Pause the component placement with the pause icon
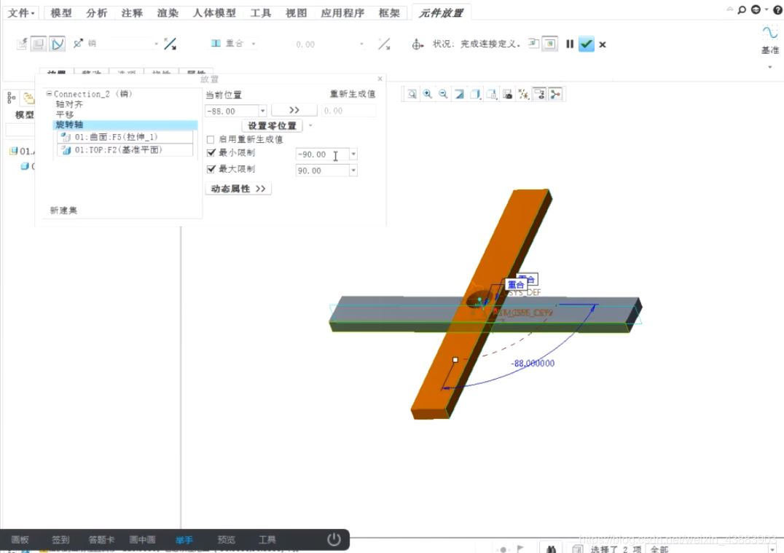This screenshot has height=553, width=784. pyautogui.click(x=570, y=44)
